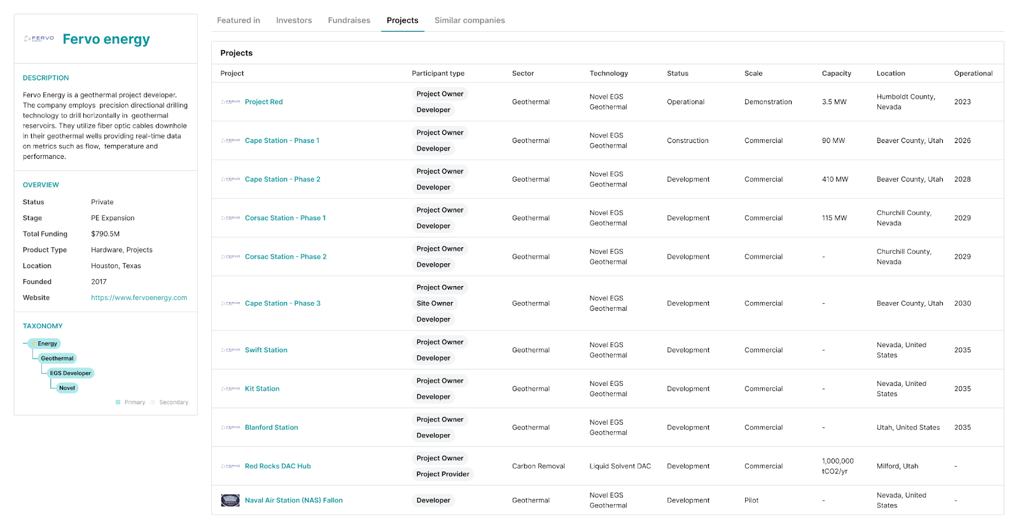Open Naval Air Station (NAS) Fallon link
Image resolution: width=1018 pixels, height=529 pixels.
click(x=294, y=500)
